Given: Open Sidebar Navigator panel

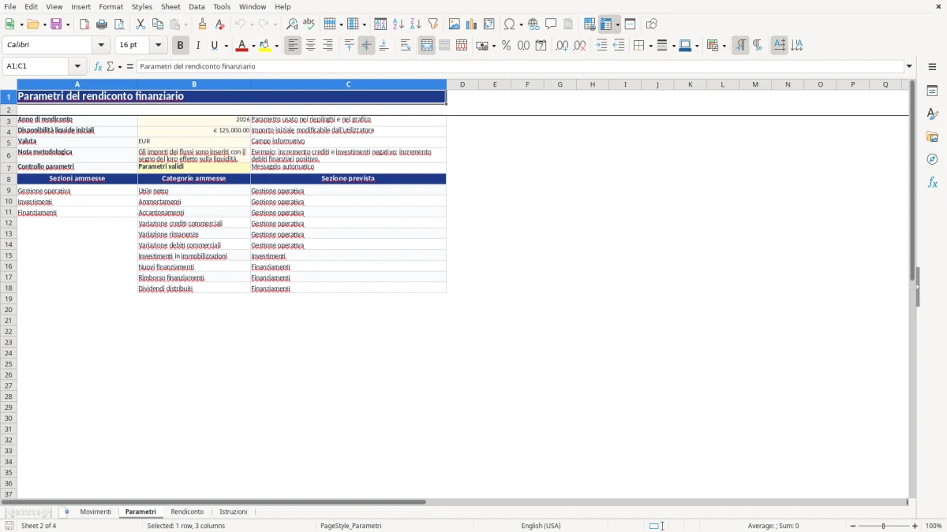Looking at the screenshot, I should [x=932, y=160].
